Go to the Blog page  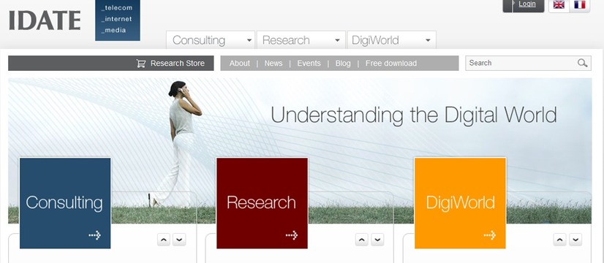tap(343, 64)
